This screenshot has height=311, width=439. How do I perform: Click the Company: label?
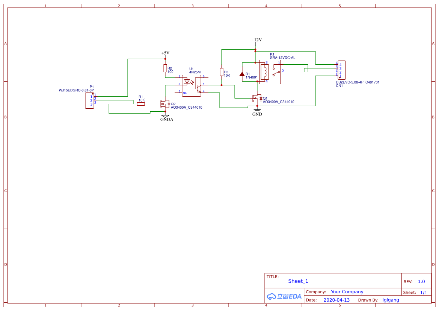316,292
